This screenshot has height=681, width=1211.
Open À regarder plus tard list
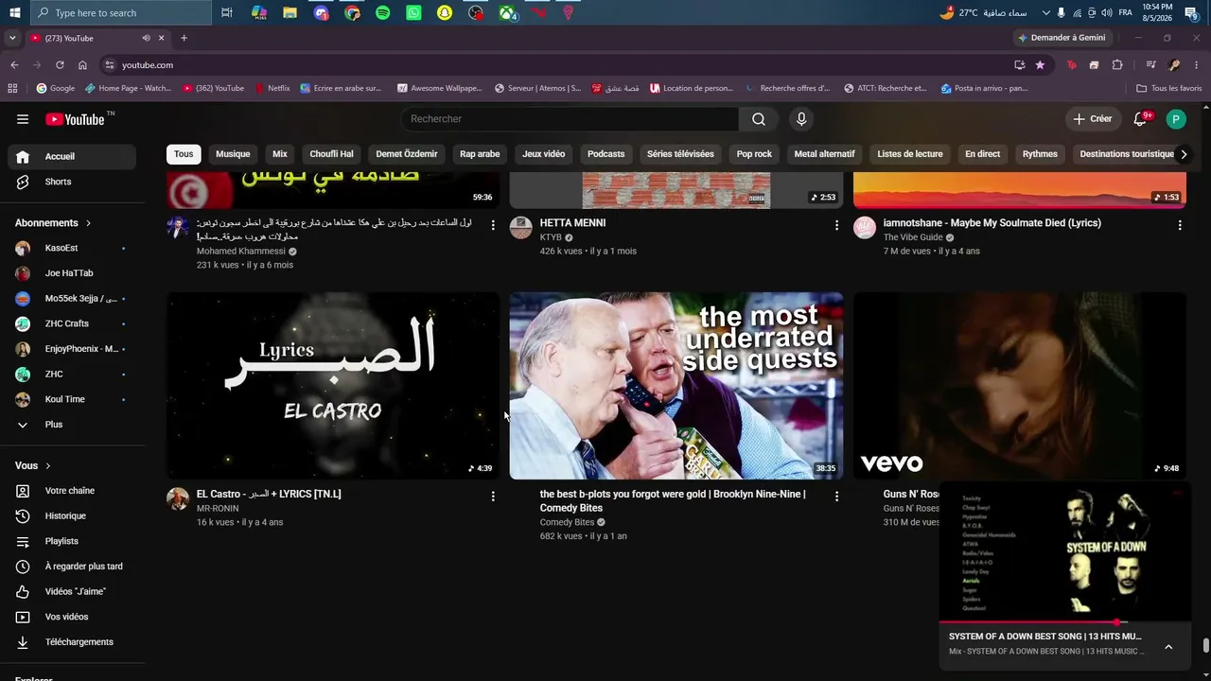tap(72, 567)
